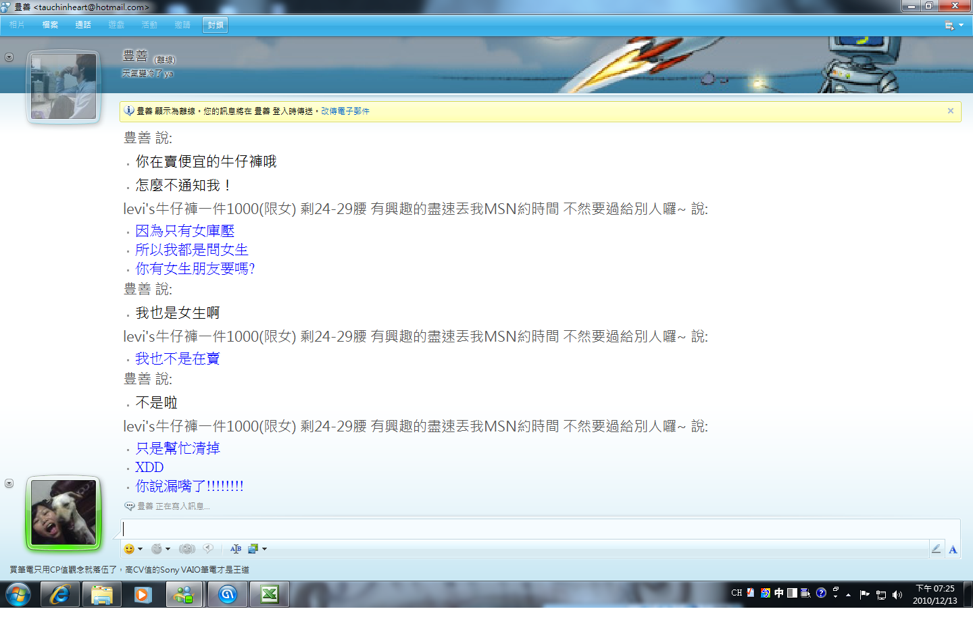Click message 只是幫忙清掉

tap(178, 448)
